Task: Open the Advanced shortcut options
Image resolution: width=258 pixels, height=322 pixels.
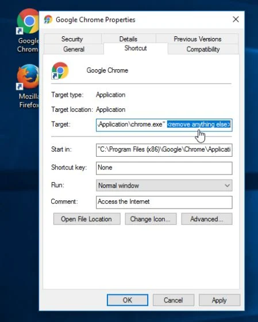Action: point(207,219)
